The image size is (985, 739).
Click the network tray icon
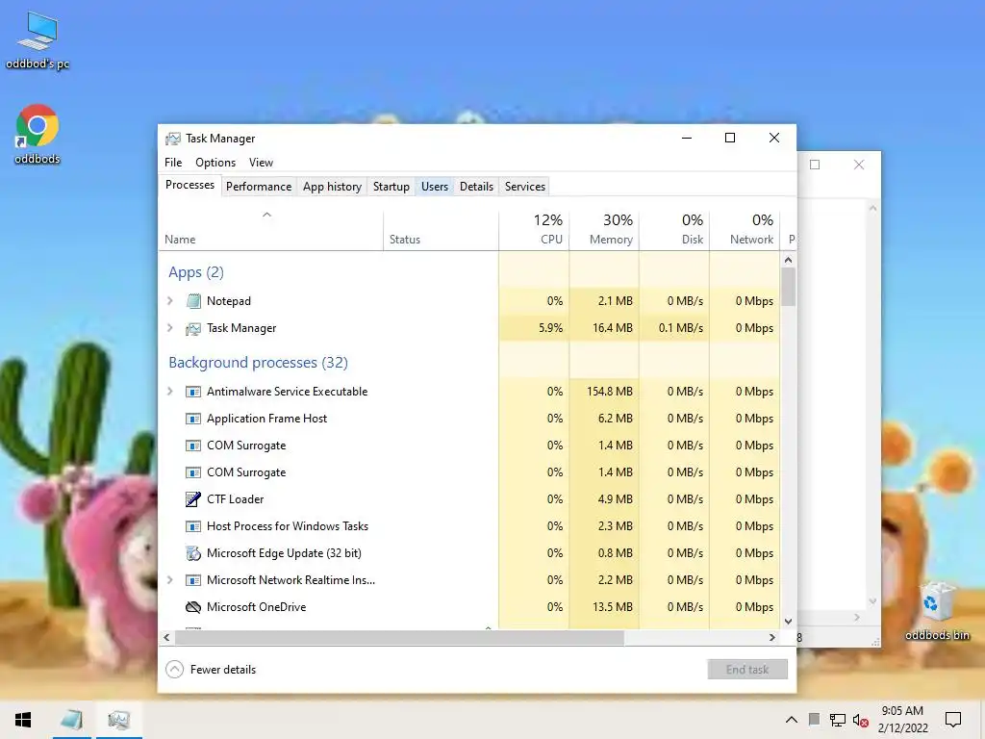click(838, 720)
